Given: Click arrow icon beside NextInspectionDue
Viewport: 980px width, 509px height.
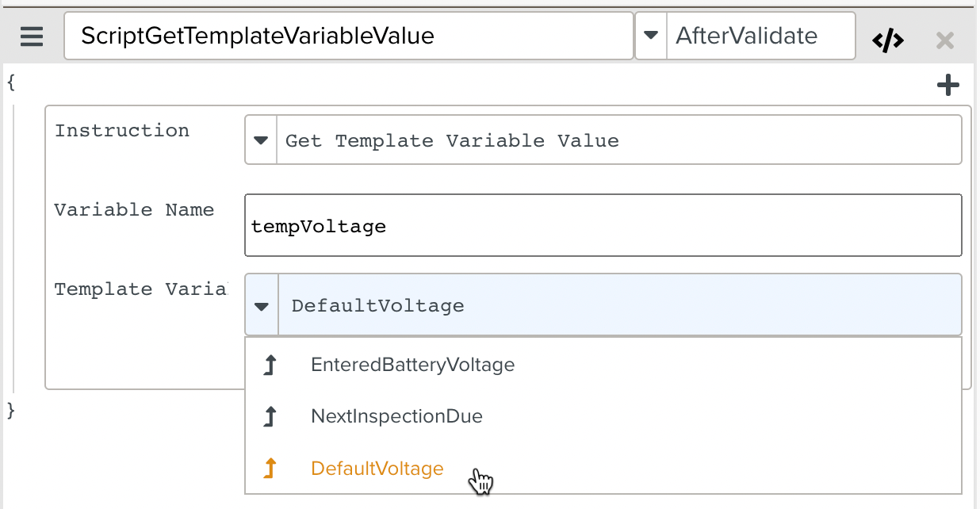Looking at the screenshot, I should pyautogui.click(x=270, y=416).
